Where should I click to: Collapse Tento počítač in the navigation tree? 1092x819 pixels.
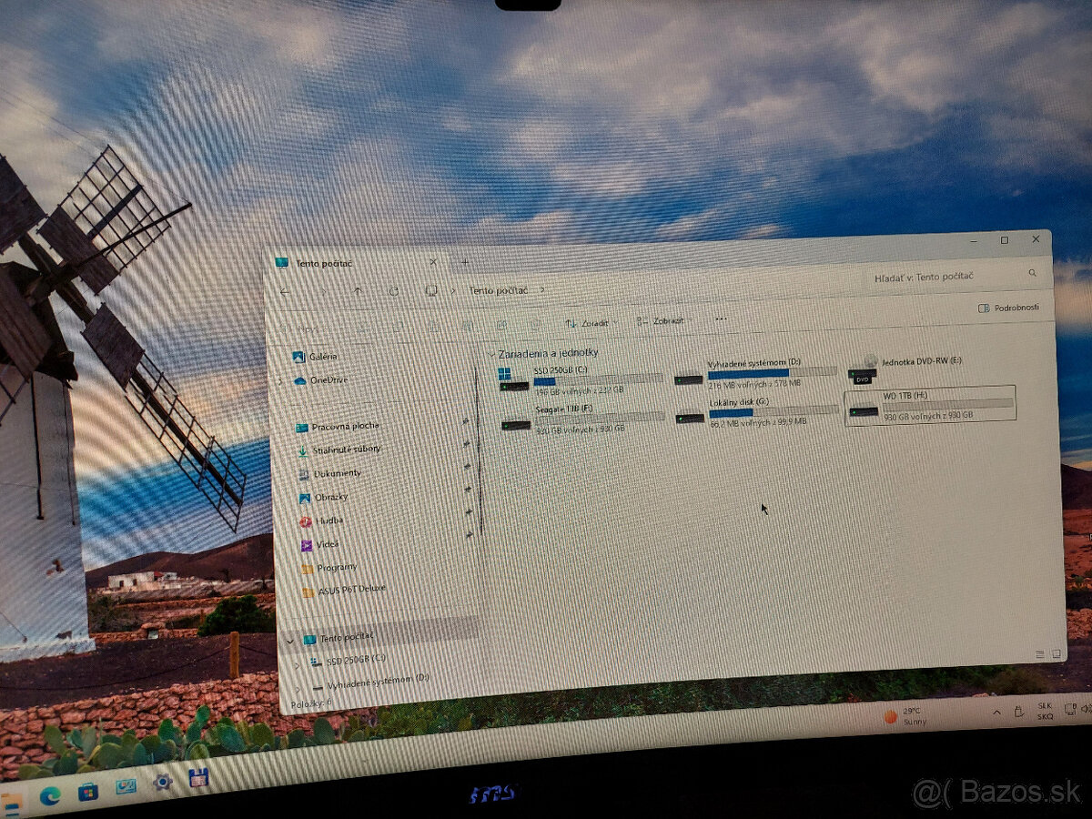pos(290,640)
